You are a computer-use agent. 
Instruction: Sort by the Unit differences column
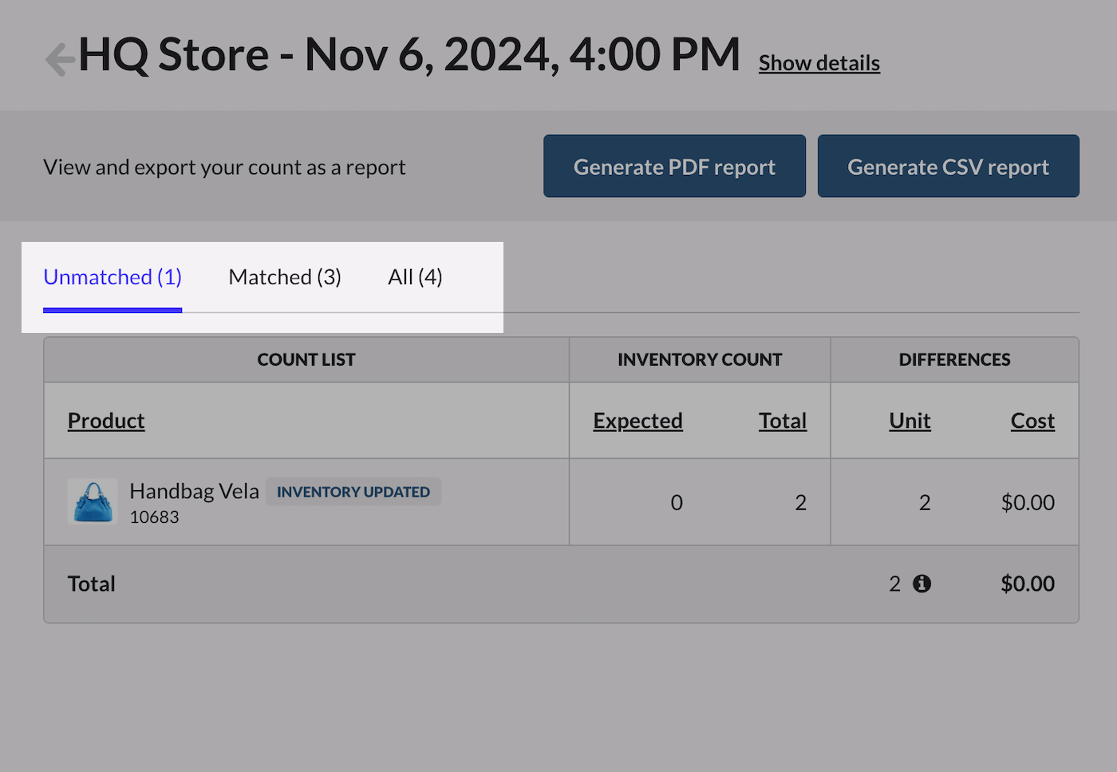click(x=910, y=421)
